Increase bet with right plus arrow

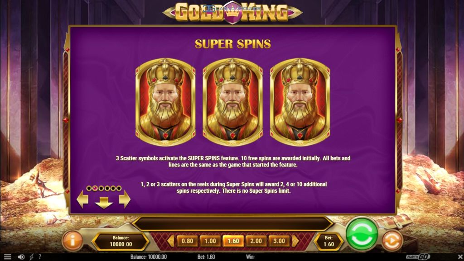(295, 241)
